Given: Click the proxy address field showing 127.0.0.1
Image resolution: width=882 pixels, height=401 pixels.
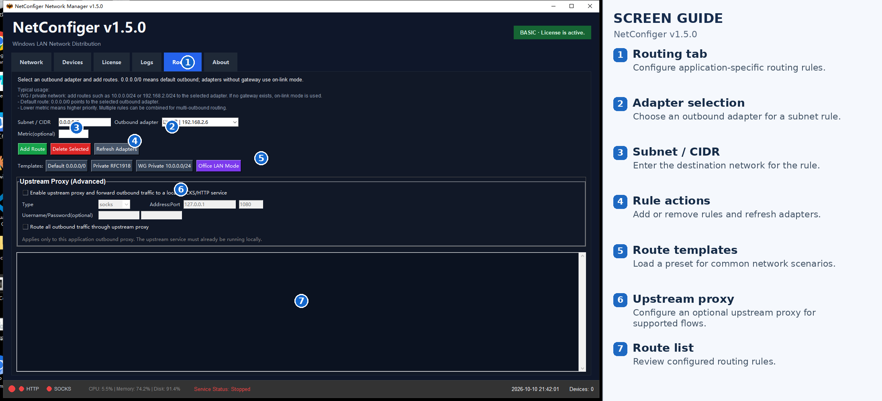Looking at the screenshot, I should [x=210, y=205].
